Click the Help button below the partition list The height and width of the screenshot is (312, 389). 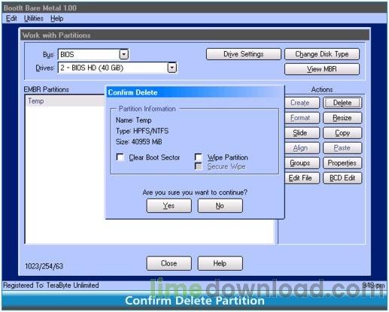220,263
